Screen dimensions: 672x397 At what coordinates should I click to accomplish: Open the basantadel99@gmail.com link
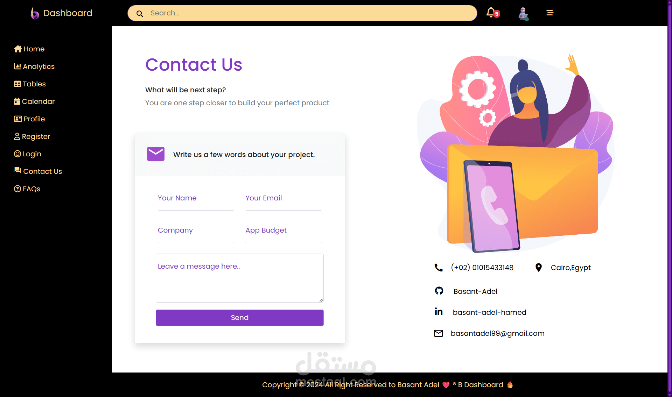tap(497, 333)
